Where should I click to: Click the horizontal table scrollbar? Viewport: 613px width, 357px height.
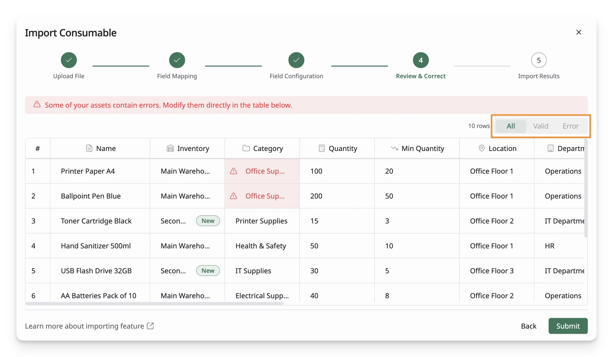pos(155,303)
